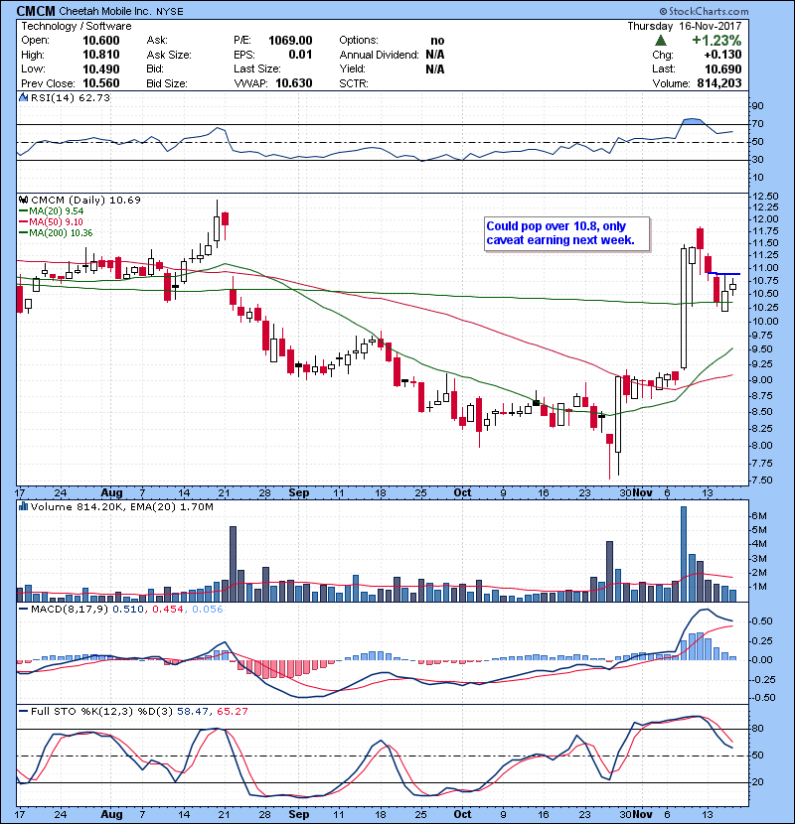The height and width of the screenshot is (824, 795).
Task: Click the blue resistance line near 10.8
Action: pyautogui.click(x=724, y=274)
